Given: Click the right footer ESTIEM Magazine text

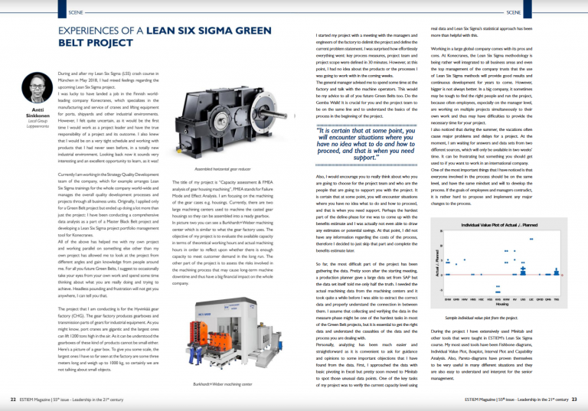Looking at the screenshot, I should [x=517, y=400].
